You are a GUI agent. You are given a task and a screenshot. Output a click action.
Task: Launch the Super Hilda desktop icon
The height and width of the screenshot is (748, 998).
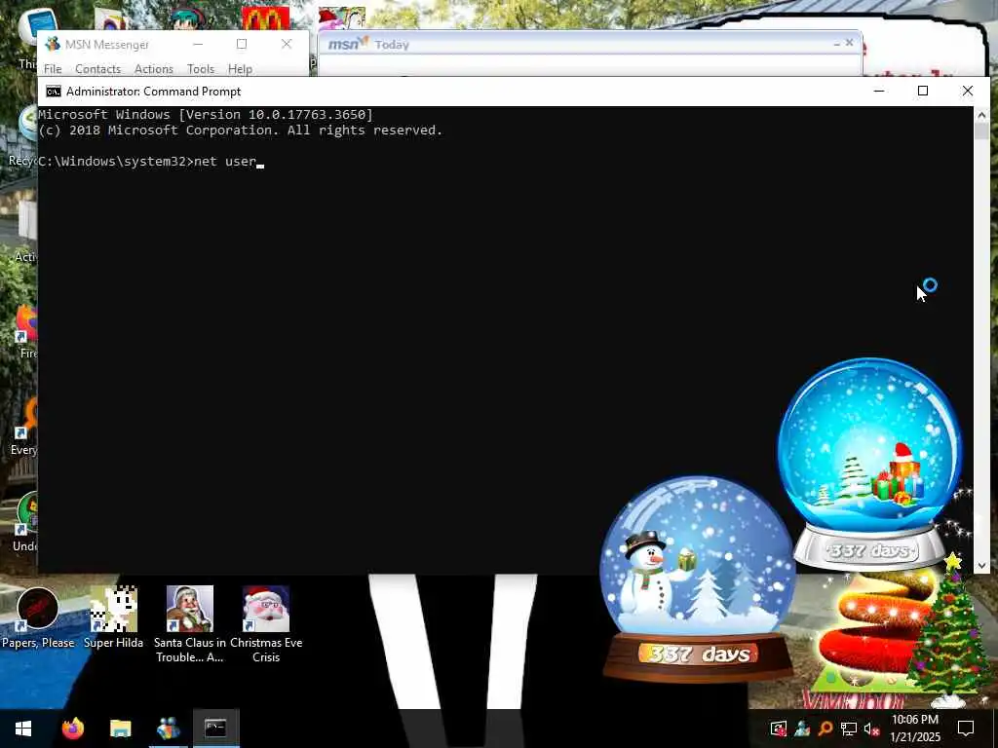point(113,617)
